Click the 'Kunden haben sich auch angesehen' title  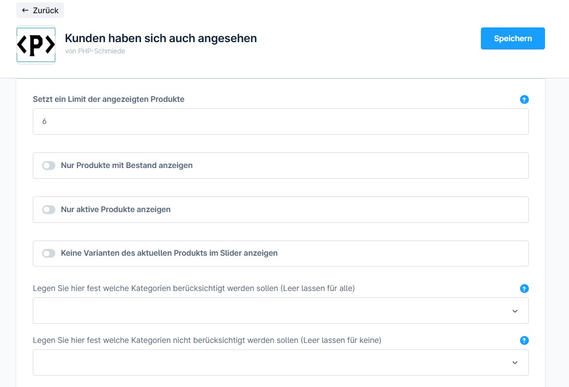[161, 38]
